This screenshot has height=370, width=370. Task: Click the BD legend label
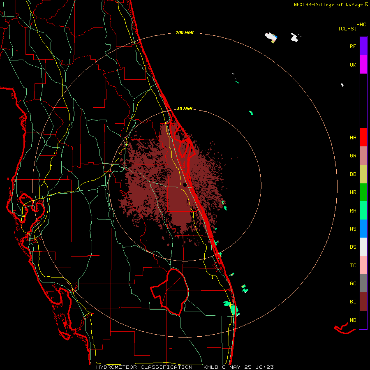point(353,174)
